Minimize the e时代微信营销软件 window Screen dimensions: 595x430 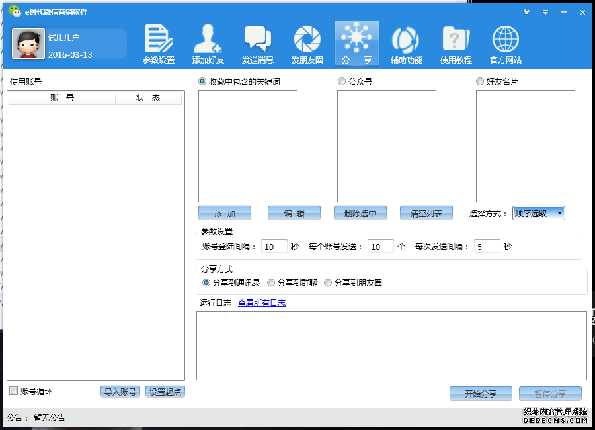(x=564, y=12)
